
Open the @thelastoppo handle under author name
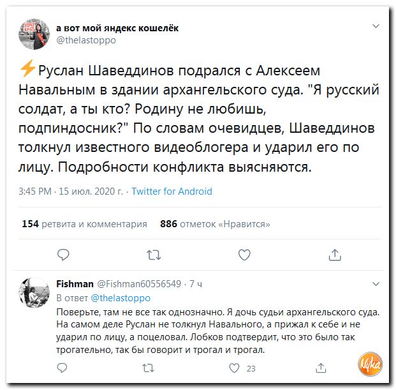(x=86, y=40)
